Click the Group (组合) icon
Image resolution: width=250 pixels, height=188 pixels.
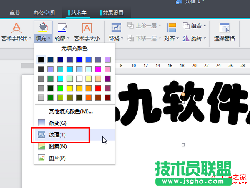tap(186, 26)
